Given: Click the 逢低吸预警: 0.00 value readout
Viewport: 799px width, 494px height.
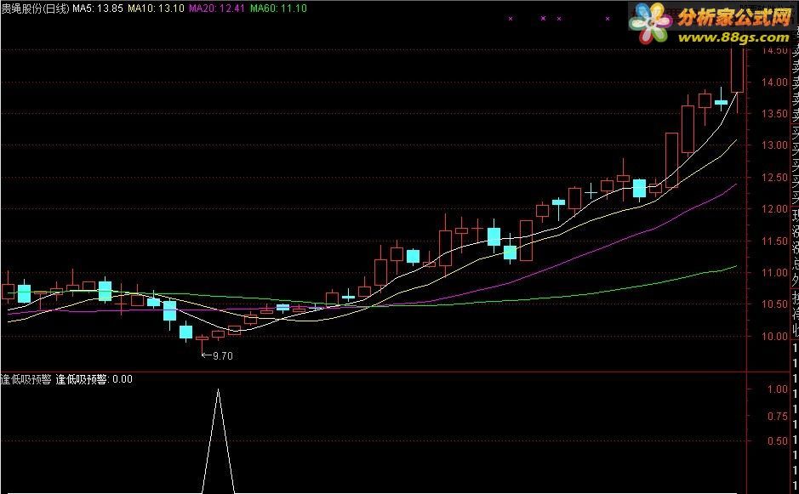Looking at the screenshot, I should (94, 379).
